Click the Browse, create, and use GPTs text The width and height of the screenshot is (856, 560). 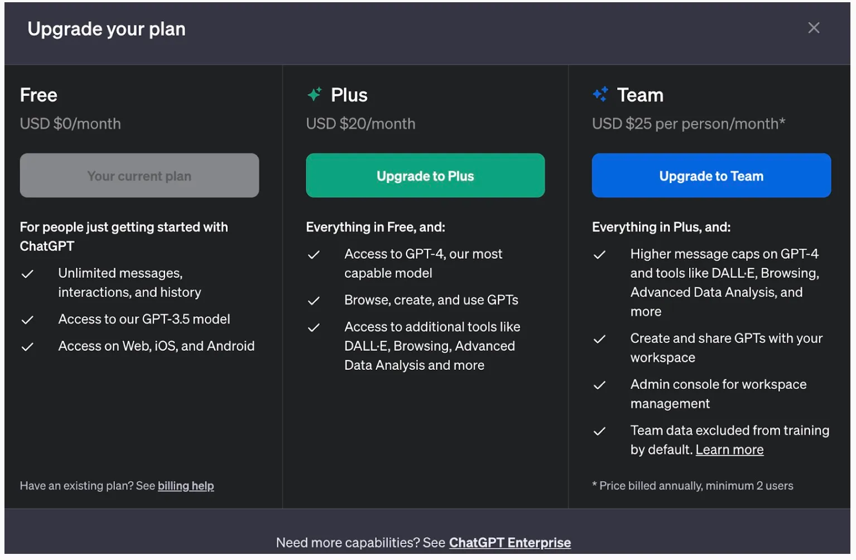[x=431, y=300]
